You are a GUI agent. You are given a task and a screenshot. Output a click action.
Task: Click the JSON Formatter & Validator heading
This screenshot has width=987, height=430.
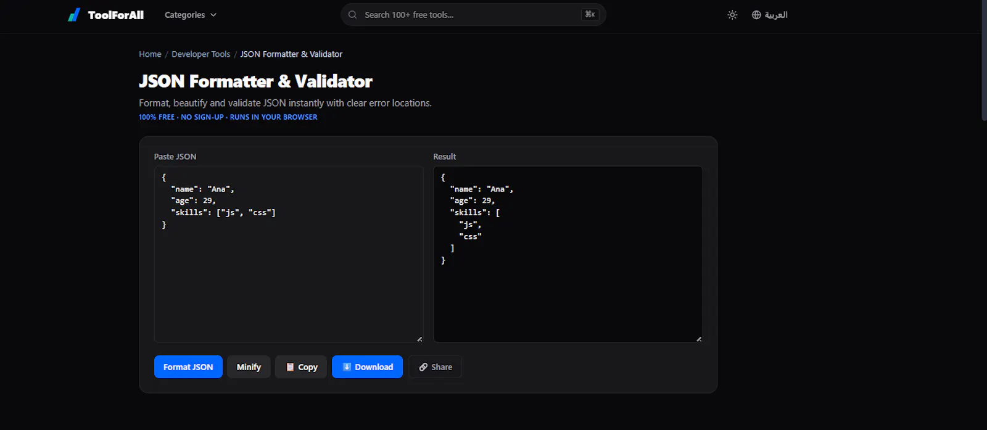point(255,81)
